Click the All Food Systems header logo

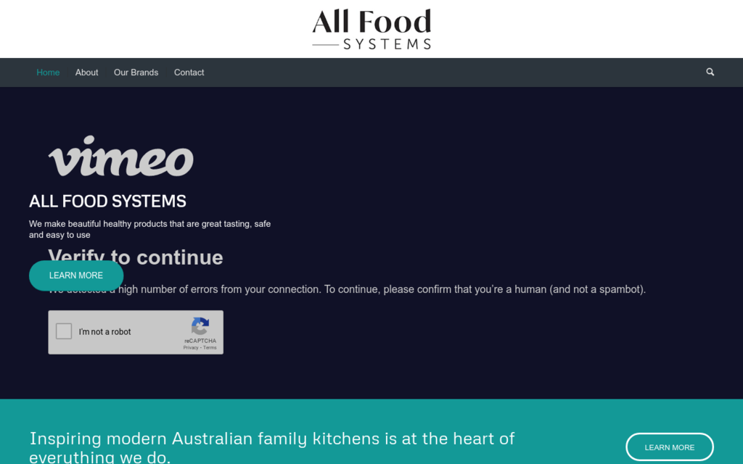pos(371,29)
